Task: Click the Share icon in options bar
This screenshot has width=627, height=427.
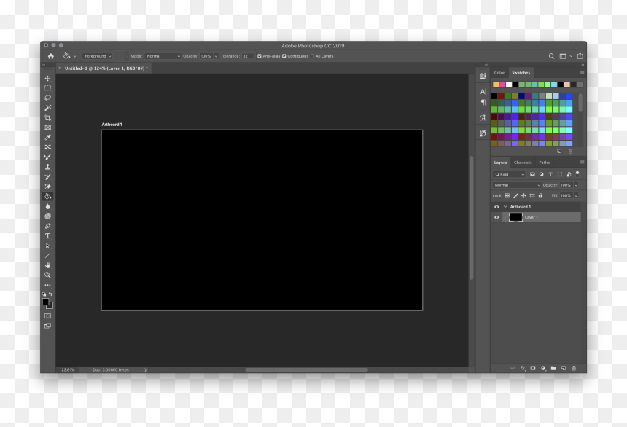Action: tap(580, 56)
